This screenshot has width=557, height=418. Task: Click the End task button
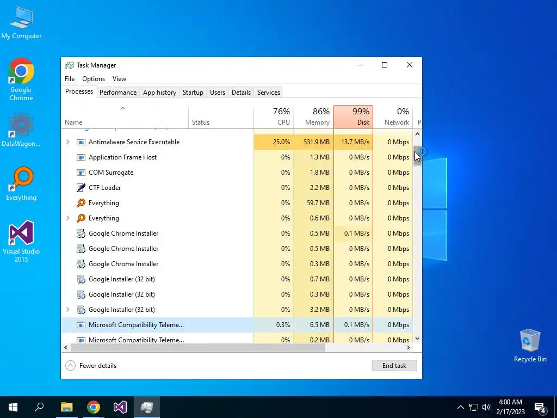[394, 365]
